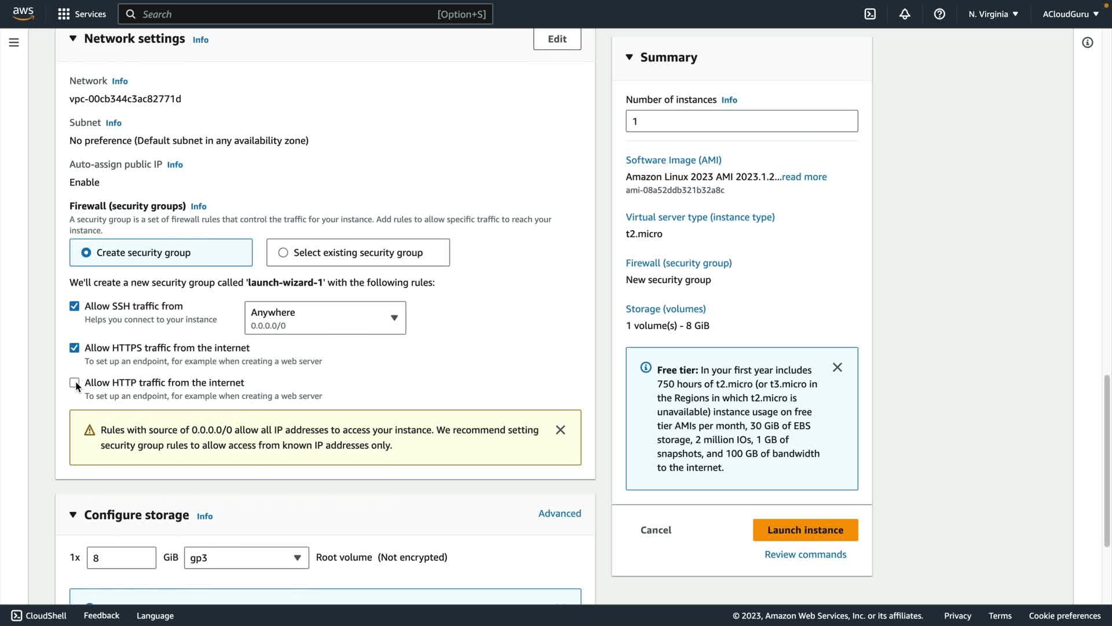Collapse the Network settings section
This screenshot has width=1112, height=626.
73,38
